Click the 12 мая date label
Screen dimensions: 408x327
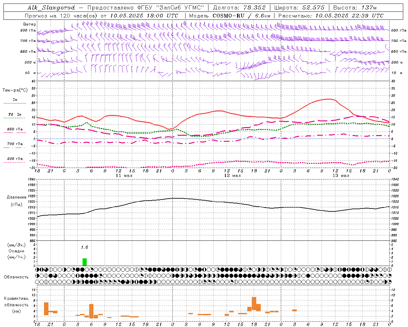point(232,176)
